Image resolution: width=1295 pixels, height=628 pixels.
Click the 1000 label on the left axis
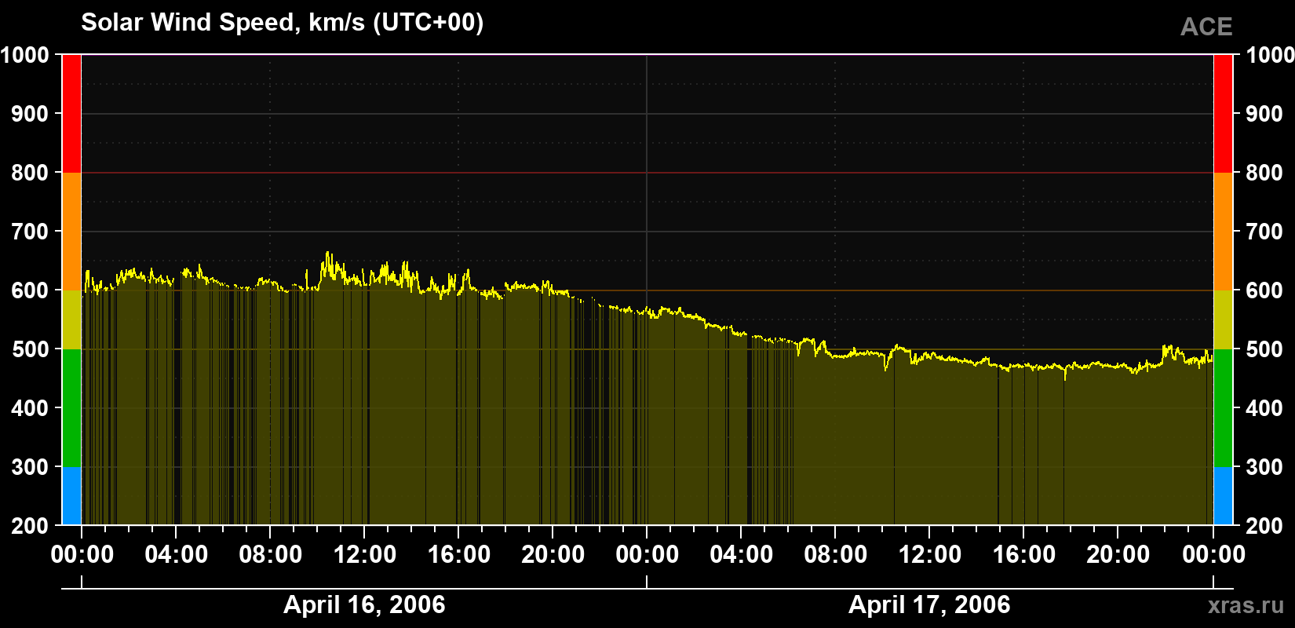click(x=25, y=55)
